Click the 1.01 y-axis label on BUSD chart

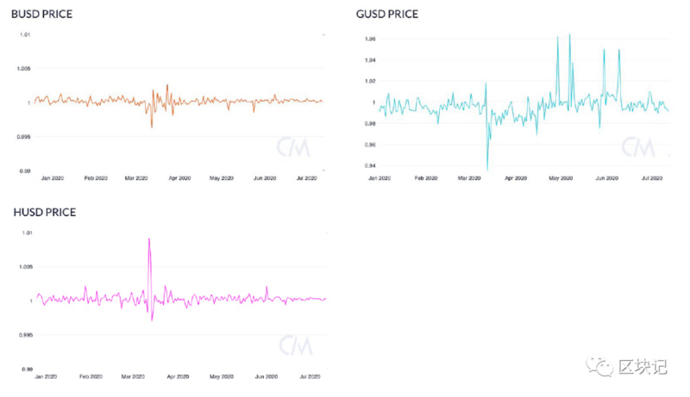tap(25, 34)
